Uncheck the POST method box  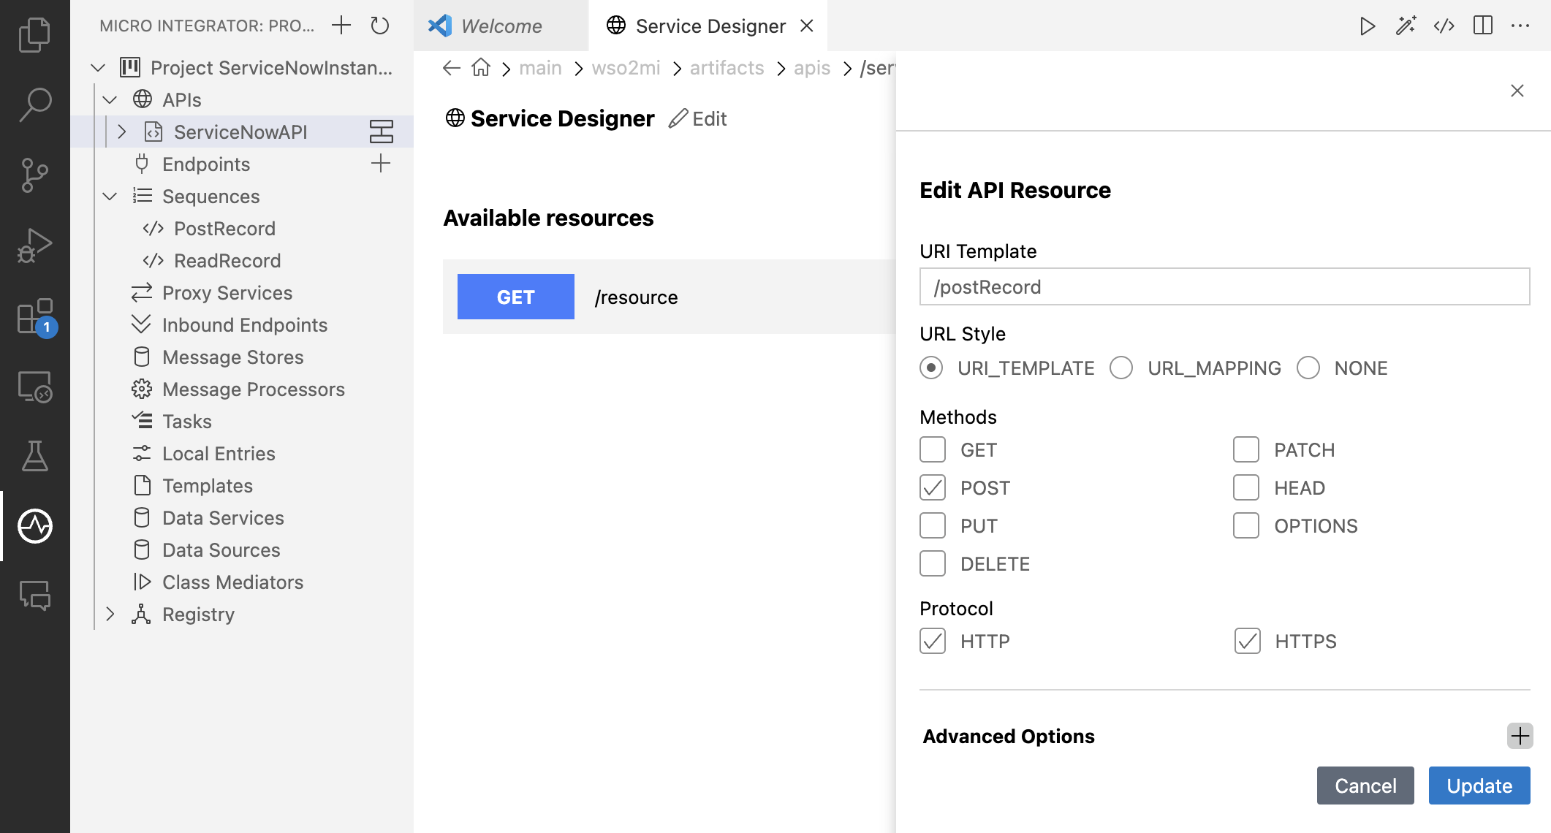tap(933, 487)
